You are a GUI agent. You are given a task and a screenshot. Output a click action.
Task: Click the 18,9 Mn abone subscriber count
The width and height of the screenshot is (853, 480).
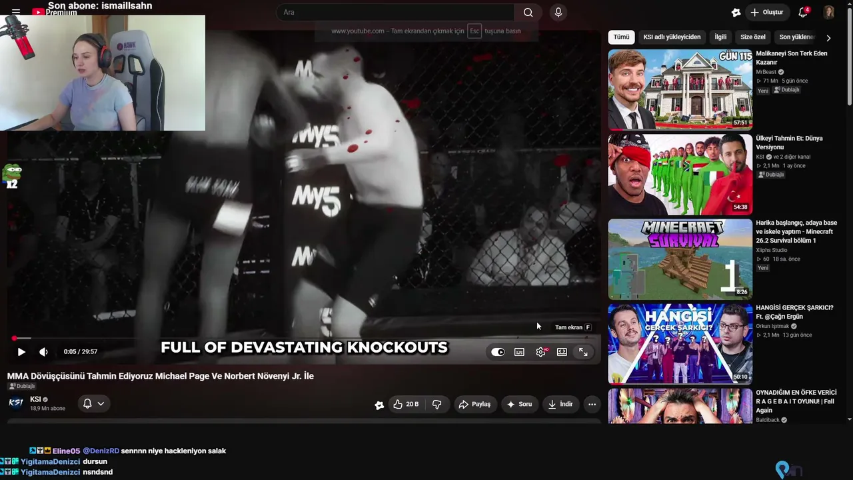pos(47,409)
